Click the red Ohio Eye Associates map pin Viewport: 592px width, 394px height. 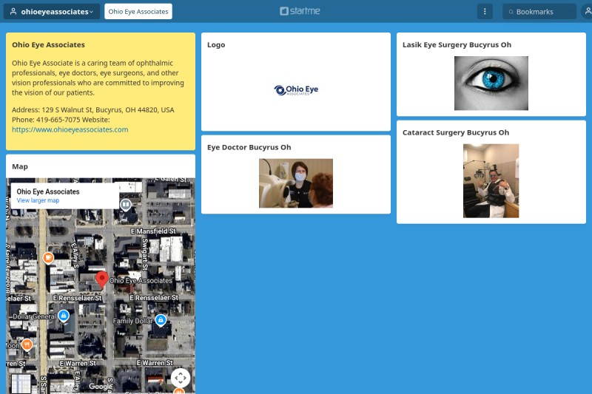[102, 279]
